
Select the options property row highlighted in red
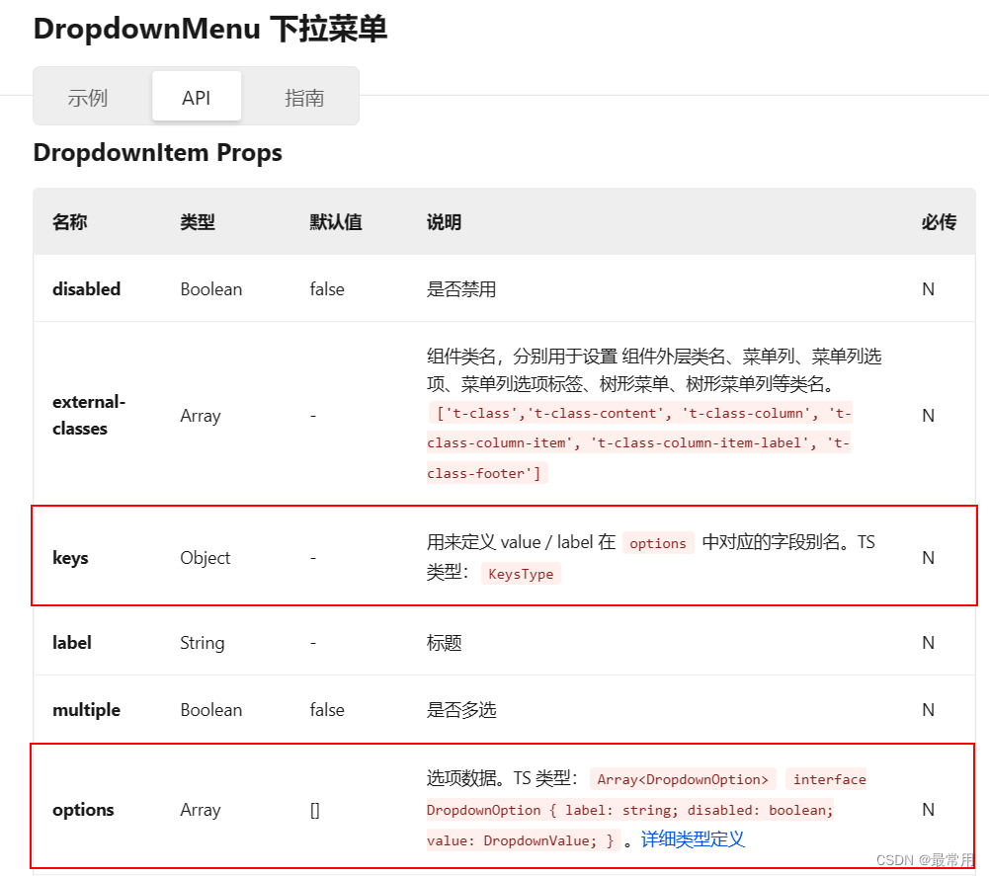[x=494, y=808]
